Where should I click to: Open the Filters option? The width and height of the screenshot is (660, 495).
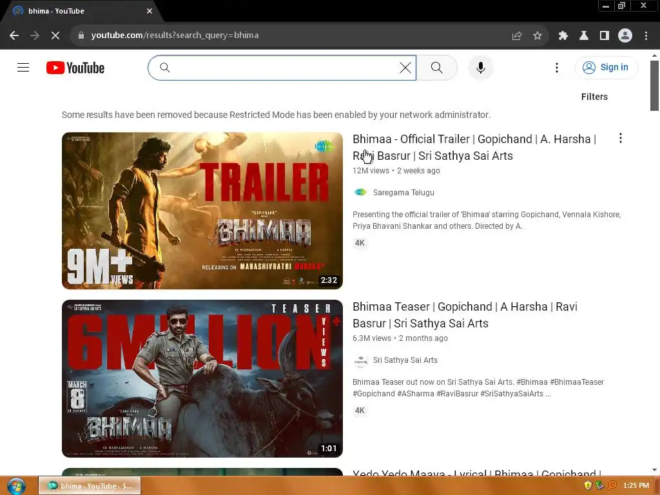(594, 97)
